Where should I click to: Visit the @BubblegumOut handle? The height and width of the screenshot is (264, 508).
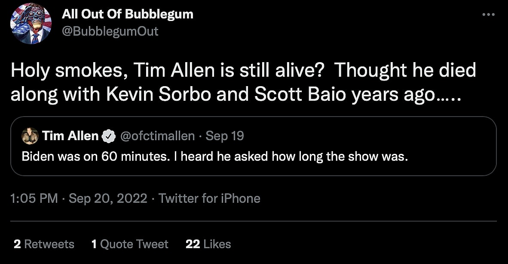(110, 31)
